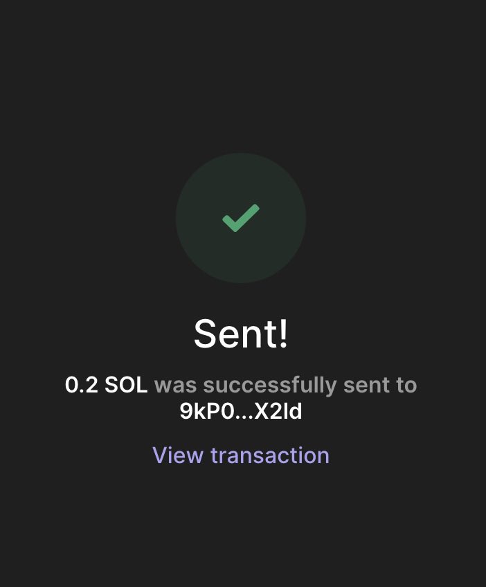Click the '0.2' number in the amount
This screenshot has width=486, height=587.
(x=81, y=385)
